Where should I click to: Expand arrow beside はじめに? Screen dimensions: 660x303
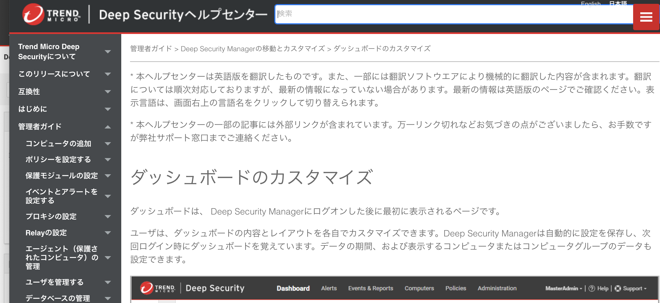click(x=108, y=109)
